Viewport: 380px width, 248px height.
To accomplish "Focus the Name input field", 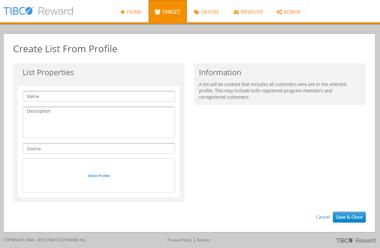I will (99, 96).
